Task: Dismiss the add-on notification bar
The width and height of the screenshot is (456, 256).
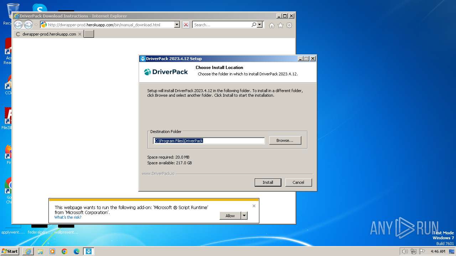Action: [254, 206]
